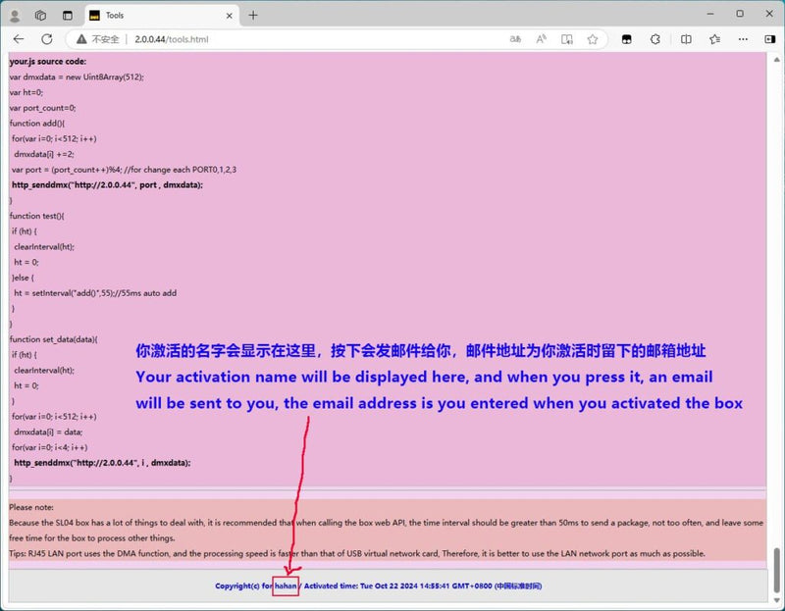Minimize the browser window
785x611 pixels.
tap(709, 14)
